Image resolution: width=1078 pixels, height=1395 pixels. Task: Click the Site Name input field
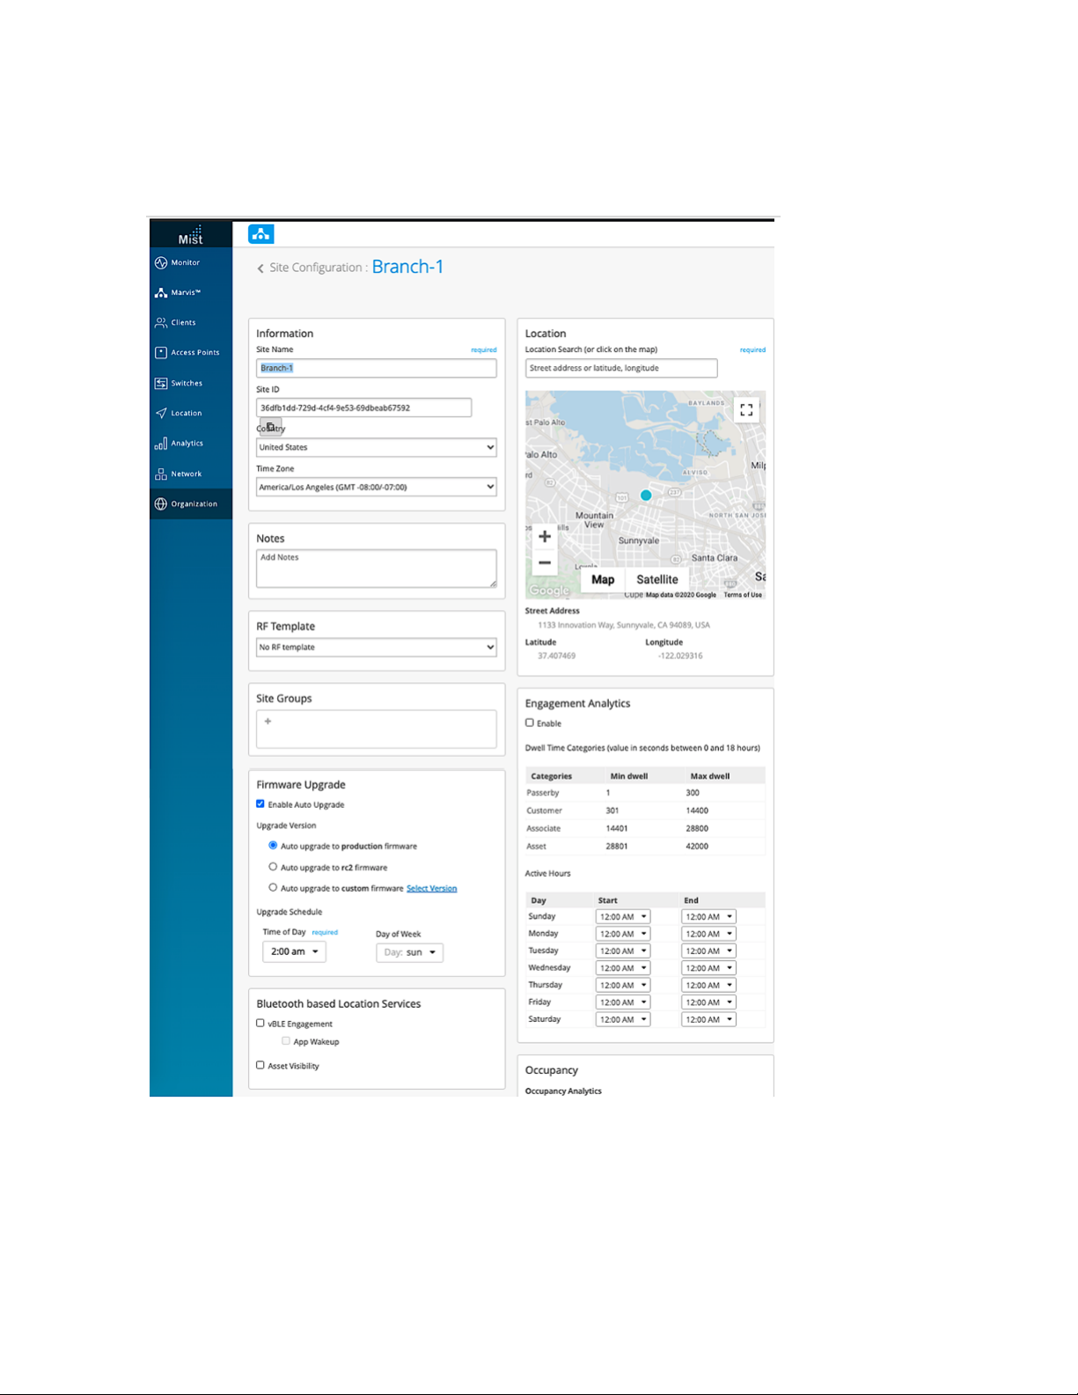coord(376,368)
